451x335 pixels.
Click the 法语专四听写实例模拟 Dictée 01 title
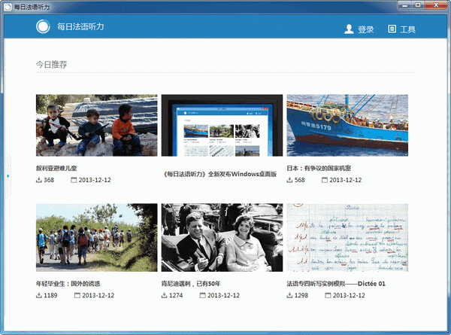336,283
